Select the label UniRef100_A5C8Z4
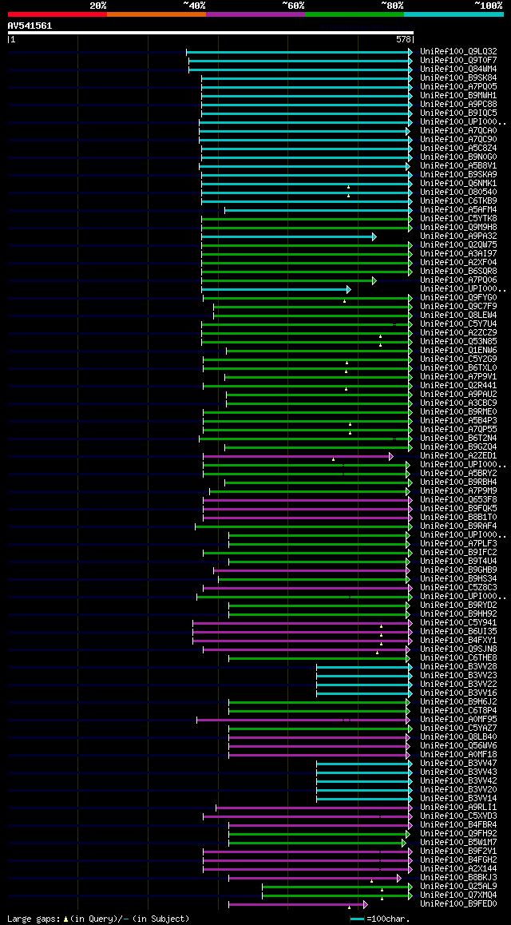 click(458, 148)
